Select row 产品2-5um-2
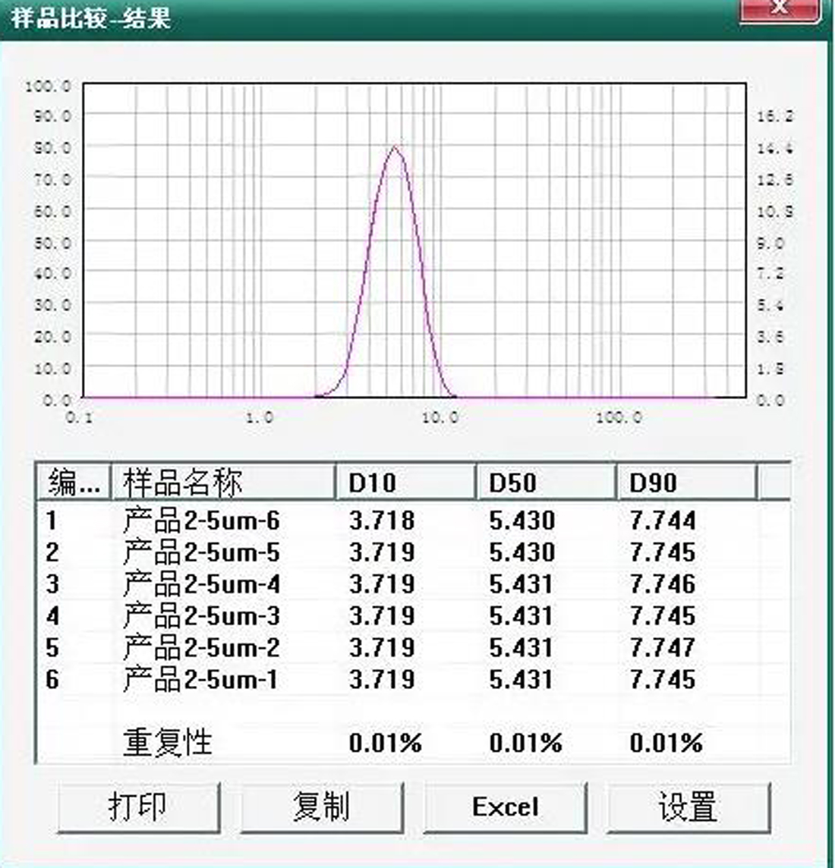Viewport: 835px width, 868px height. tap(413, 648)
